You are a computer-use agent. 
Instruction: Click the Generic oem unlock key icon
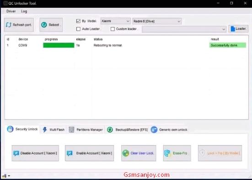[154, 130]
